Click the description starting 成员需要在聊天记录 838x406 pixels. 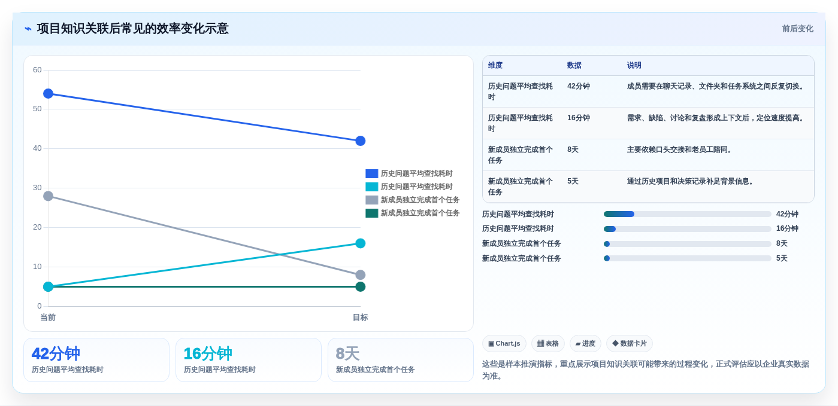pyautogui.click(x=717, y=86)
